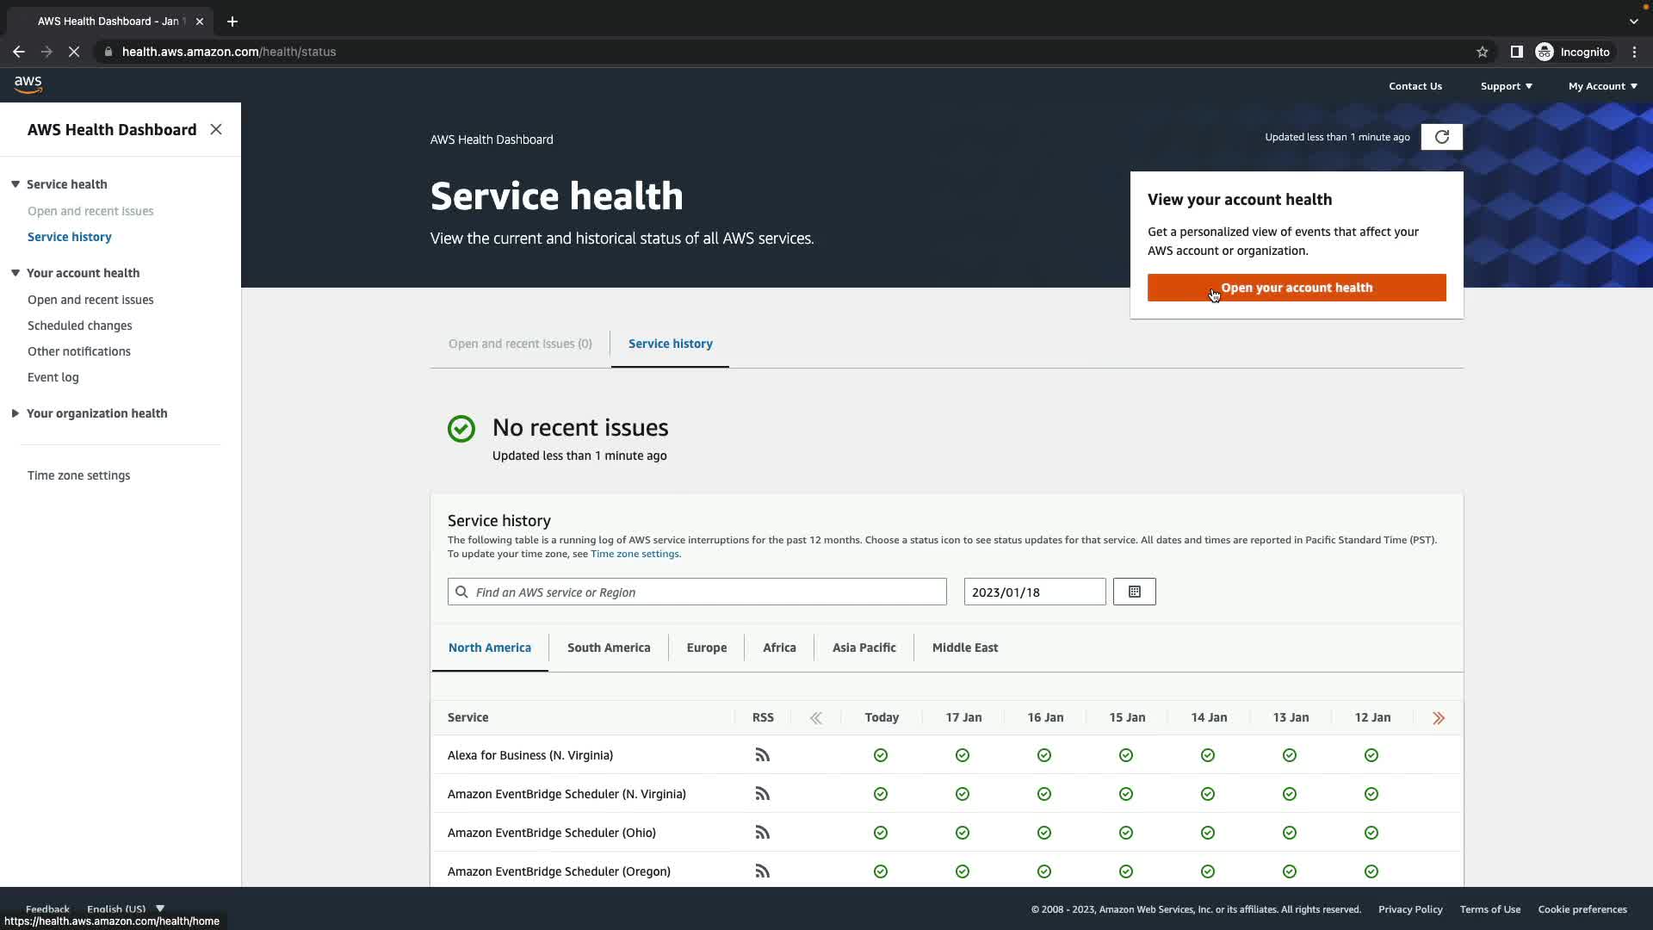Open the calendar date picker icon
The image size is (1653, 930).
tap(1134, 592)
